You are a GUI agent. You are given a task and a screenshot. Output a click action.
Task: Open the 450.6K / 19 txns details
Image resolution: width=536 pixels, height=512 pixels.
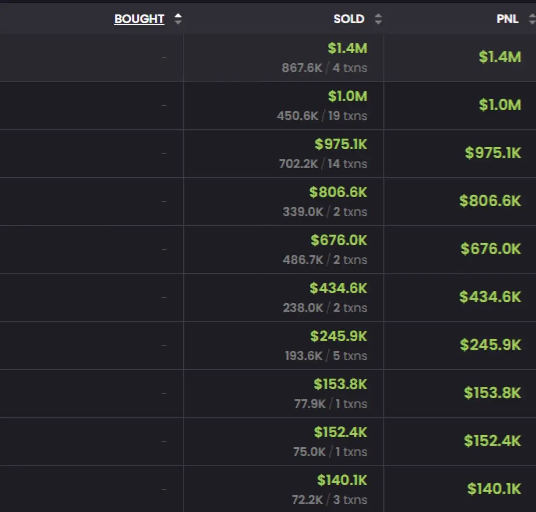(x=322, y=116)
